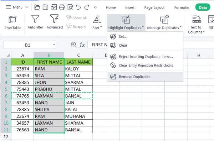The width and height of the screenshot is (214, 141).
Task: Click the Name Box showing B1
Action: (27, 45)
